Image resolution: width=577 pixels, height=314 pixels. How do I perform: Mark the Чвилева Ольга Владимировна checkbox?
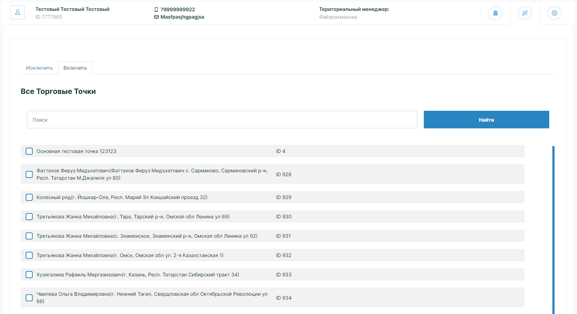coord(29,298)
